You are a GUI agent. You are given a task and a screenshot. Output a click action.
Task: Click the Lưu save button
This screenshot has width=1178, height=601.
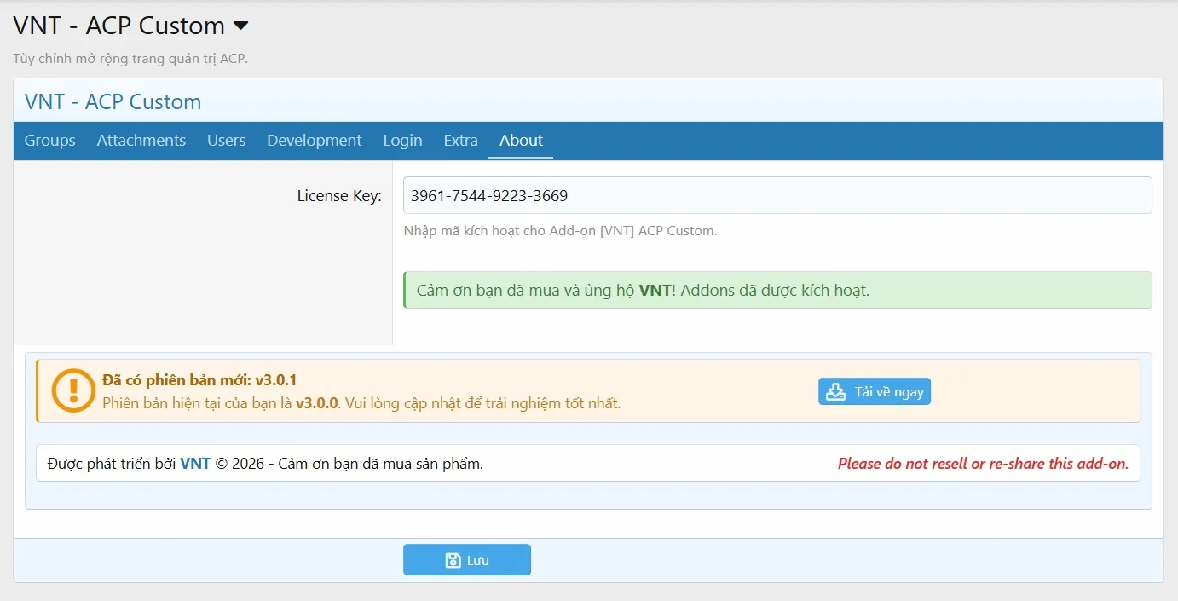[467, 560]
